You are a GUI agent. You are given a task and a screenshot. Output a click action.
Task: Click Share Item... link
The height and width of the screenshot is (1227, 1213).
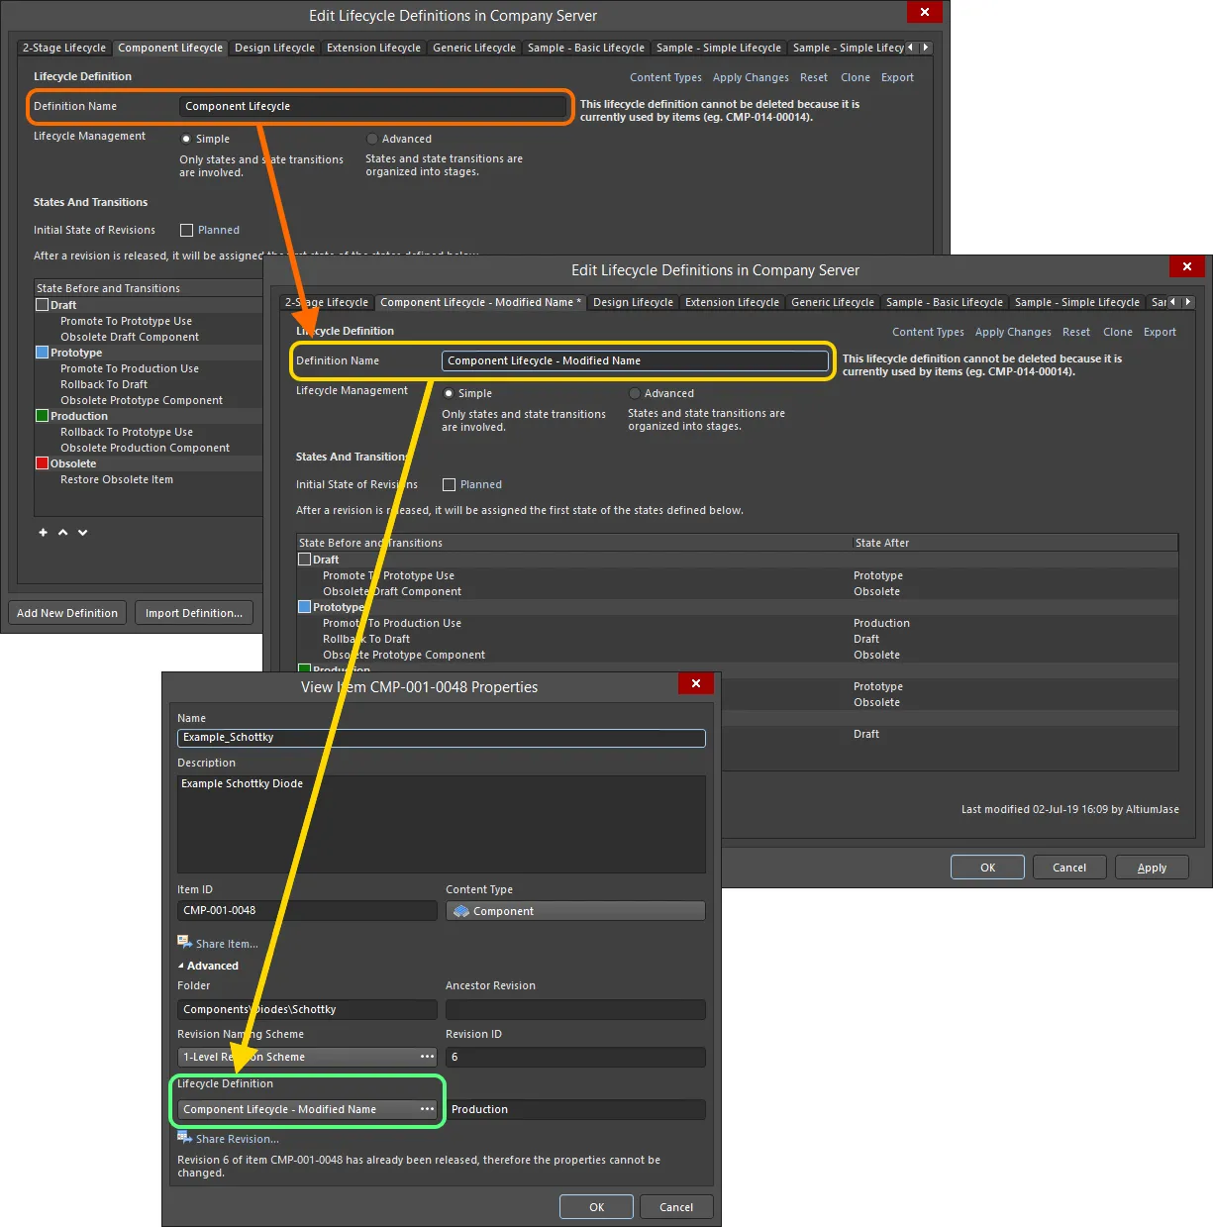[227, 944]
